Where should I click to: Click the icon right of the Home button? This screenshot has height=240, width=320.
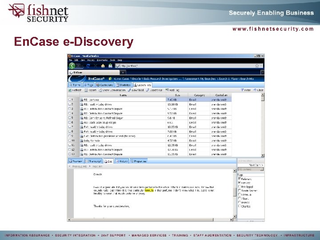110,66
